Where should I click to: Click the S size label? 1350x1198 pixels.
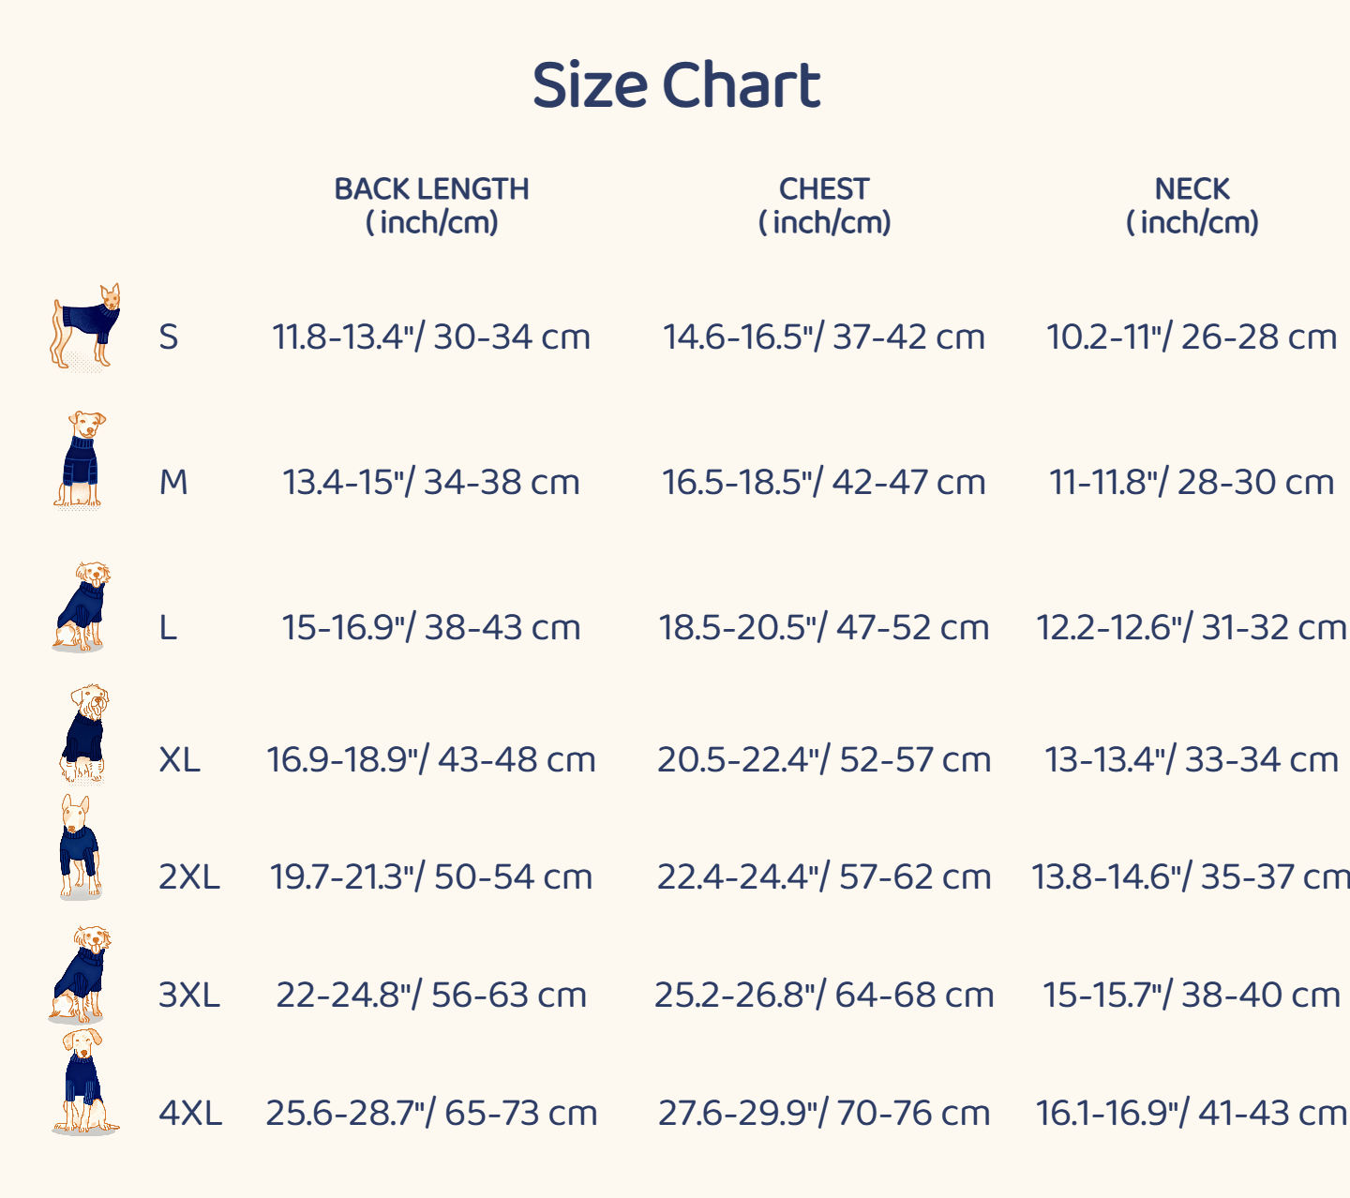(169, 337)
